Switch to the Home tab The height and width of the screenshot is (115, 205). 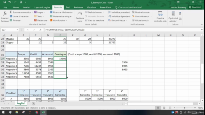coord(16,7)
